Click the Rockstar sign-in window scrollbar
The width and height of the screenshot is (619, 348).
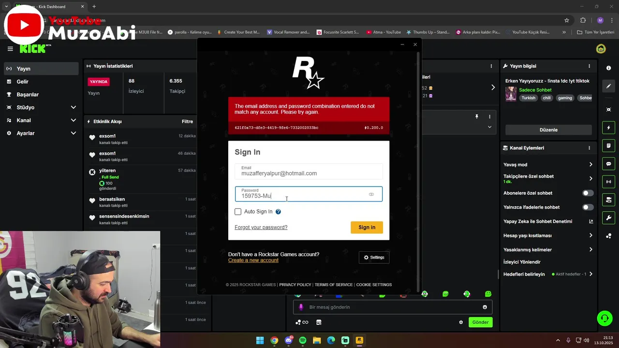[x=419, y=172]
